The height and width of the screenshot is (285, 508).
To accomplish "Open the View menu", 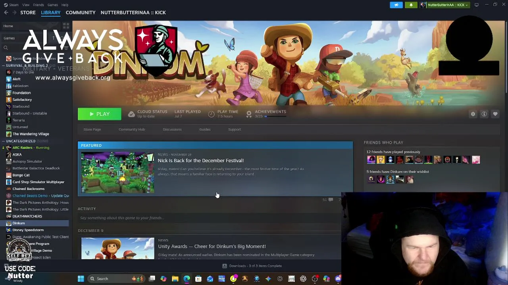I will (x=26, y=5).
